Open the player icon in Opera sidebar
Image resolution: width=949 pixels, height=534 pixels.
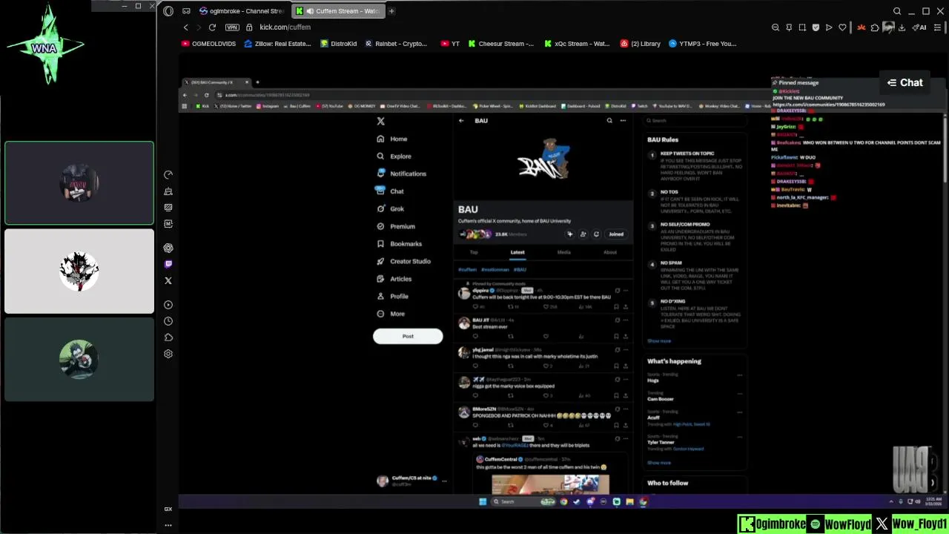(x=168, y=305)
